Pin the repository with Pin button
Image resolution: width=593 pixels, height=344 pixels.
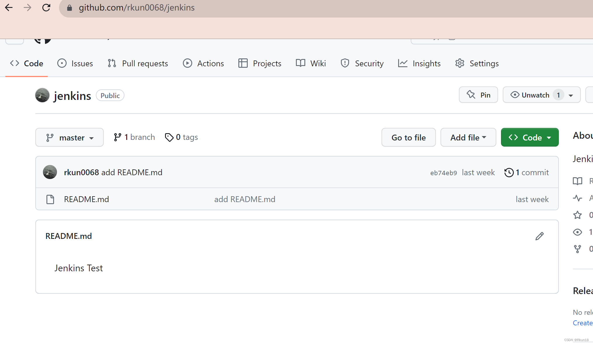point(478,95)
